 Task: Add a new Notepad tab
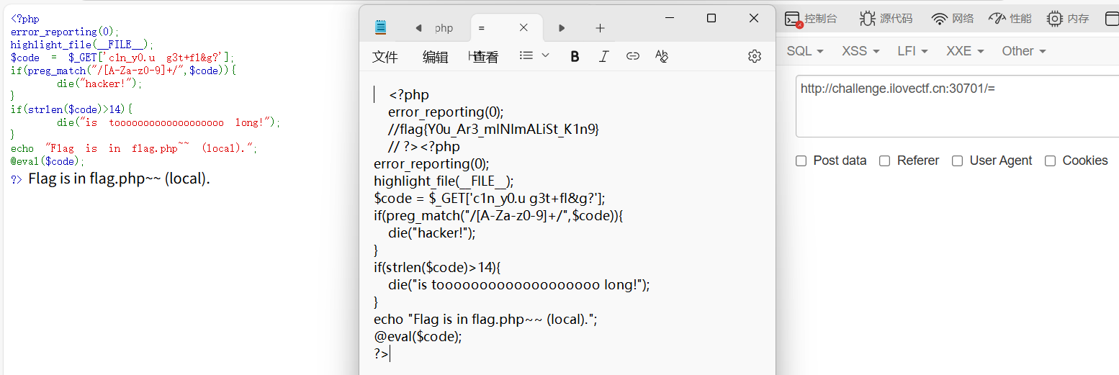click(x=600, y=28)
